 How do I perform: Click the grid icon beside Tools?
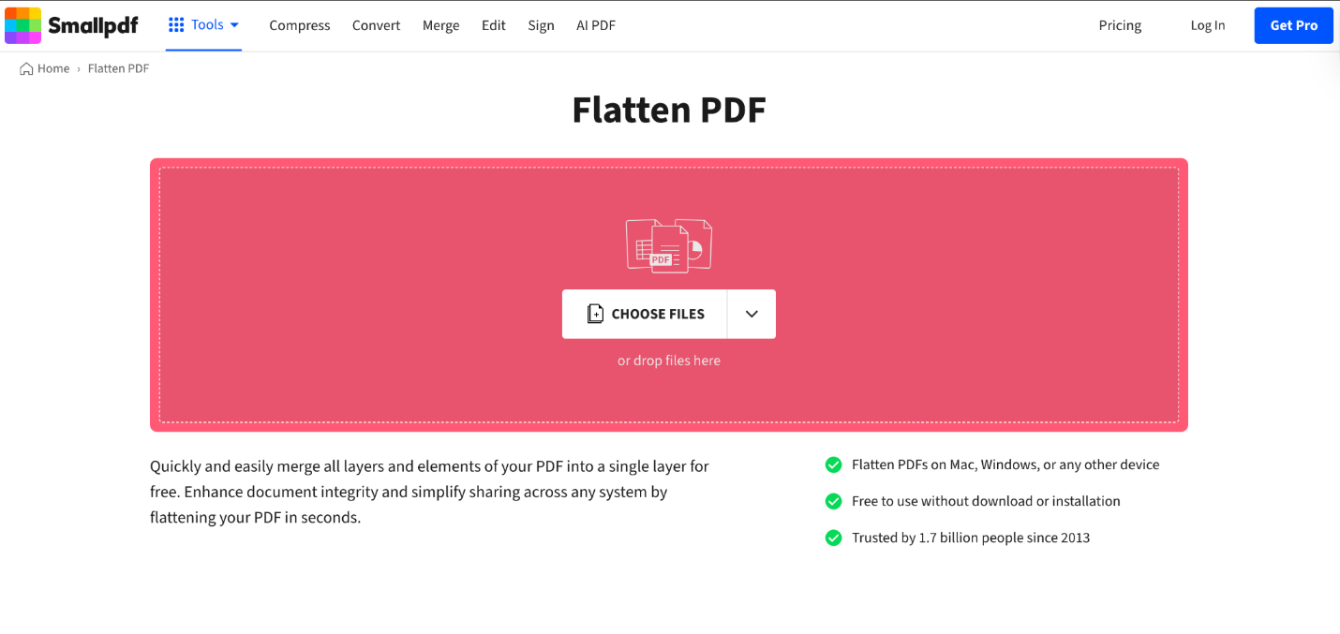click(178, 24)
